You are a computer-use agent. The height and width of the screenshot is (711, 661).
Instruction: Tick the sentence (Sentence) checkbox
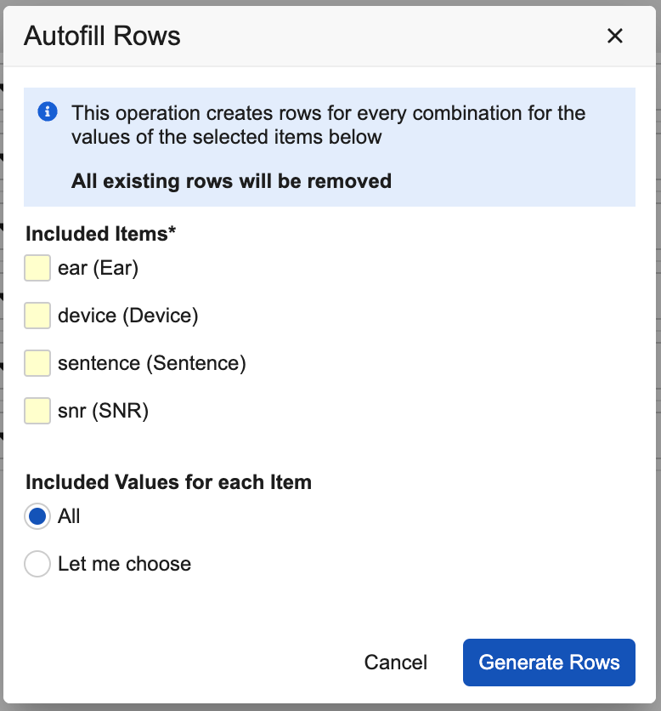coord(37,363)
